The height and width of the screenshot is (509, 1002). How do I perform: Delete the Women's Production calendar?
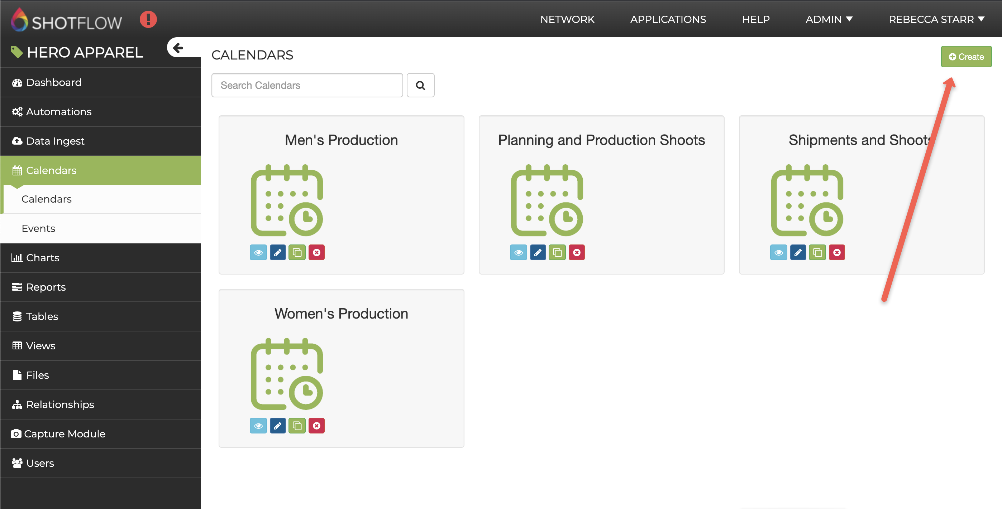click(x=317, y=426)
